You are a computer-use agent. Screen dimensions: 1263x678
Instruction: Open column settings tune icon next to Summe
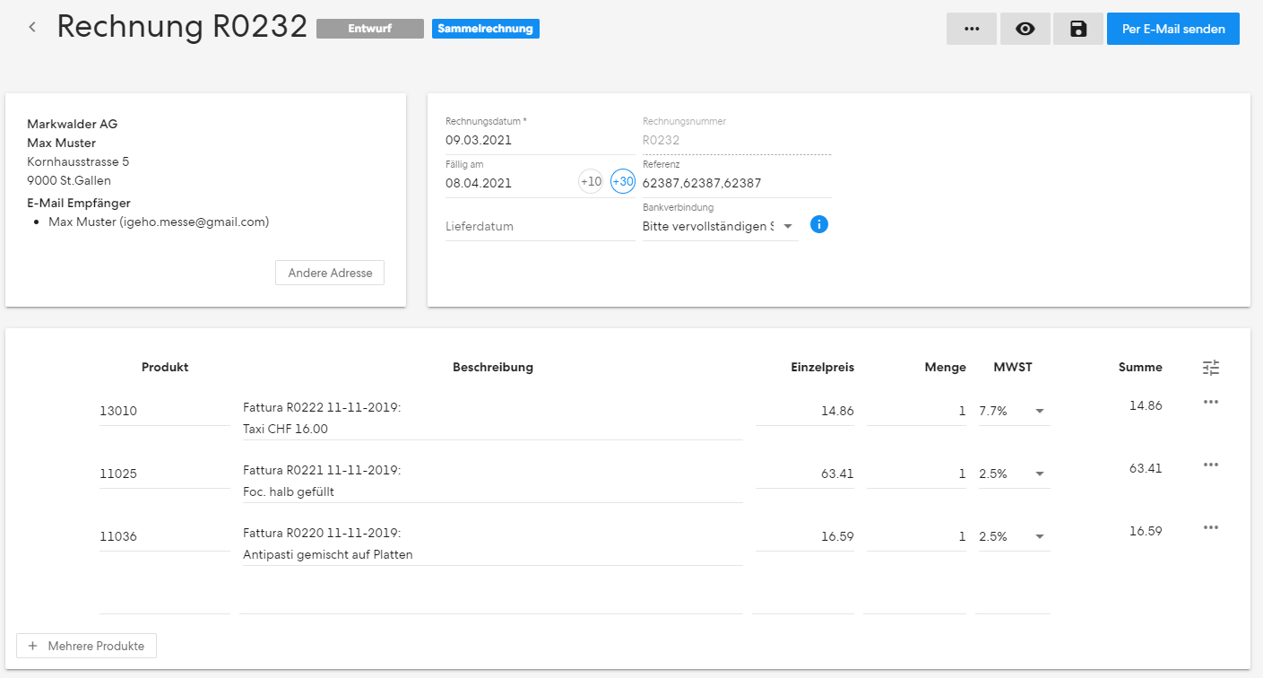1211,367
